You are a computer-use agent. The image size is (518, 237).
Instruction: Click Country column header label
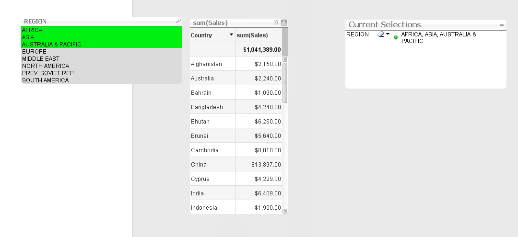(201, 35)
